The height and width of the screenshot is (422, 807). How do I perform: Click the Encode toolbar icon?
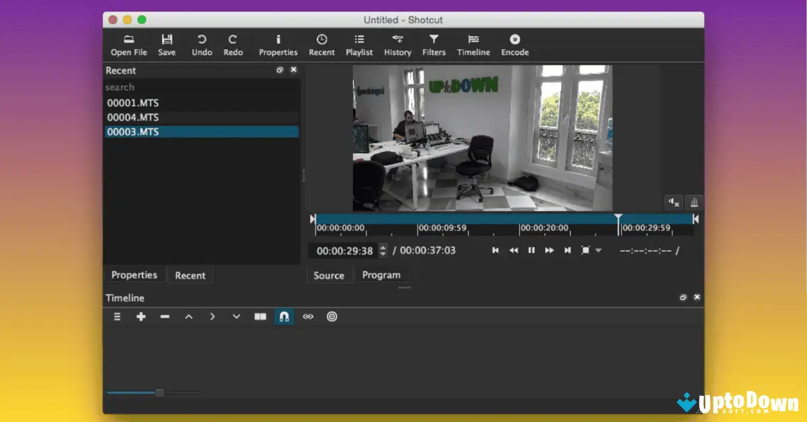coord(514,44)
